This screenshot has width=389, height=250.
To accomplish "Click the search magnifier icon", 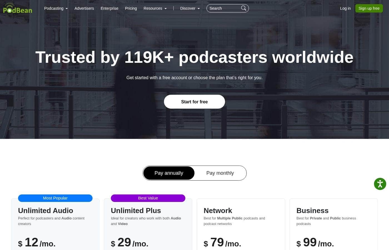I will click(244, 8).
